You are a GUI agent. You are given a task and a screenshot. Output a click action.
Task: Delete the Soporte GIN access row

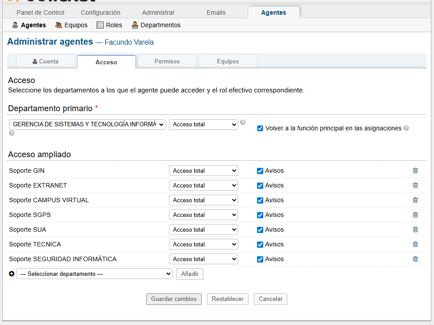(415, 171)
